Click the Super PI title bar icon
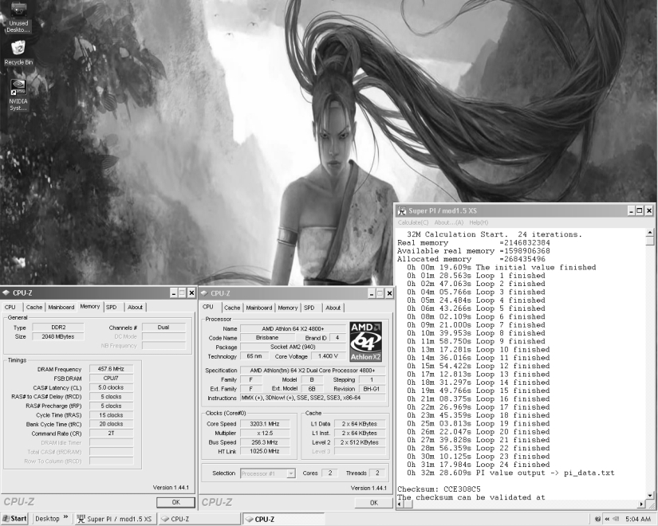Screen dimensions: 658x526 pyautogui.click(x=402, y=210)
